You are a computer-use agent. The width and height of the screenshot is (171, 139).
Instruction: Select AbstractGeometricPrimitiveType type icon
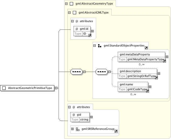point(4,88)
